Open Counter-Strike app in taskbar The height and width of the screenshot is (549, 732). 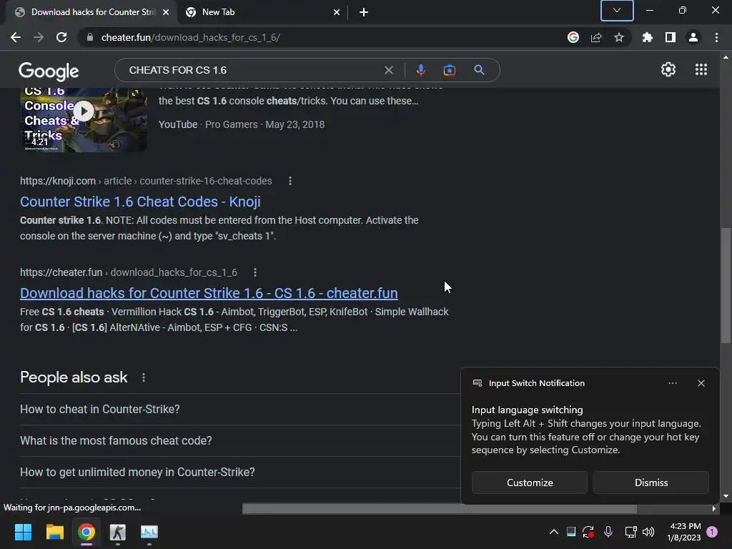pos(118,532)
